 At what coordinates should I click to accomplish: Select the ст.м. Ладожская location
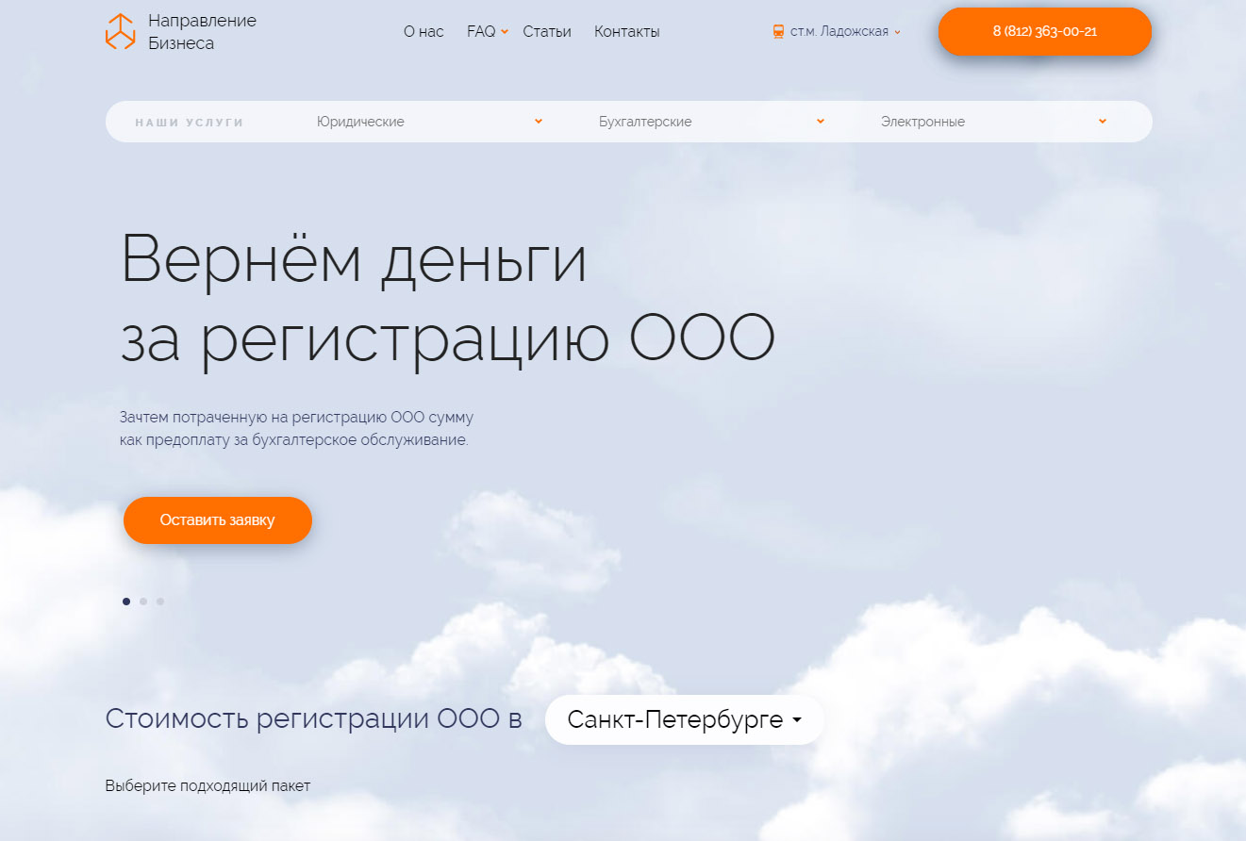coord(839,31)
